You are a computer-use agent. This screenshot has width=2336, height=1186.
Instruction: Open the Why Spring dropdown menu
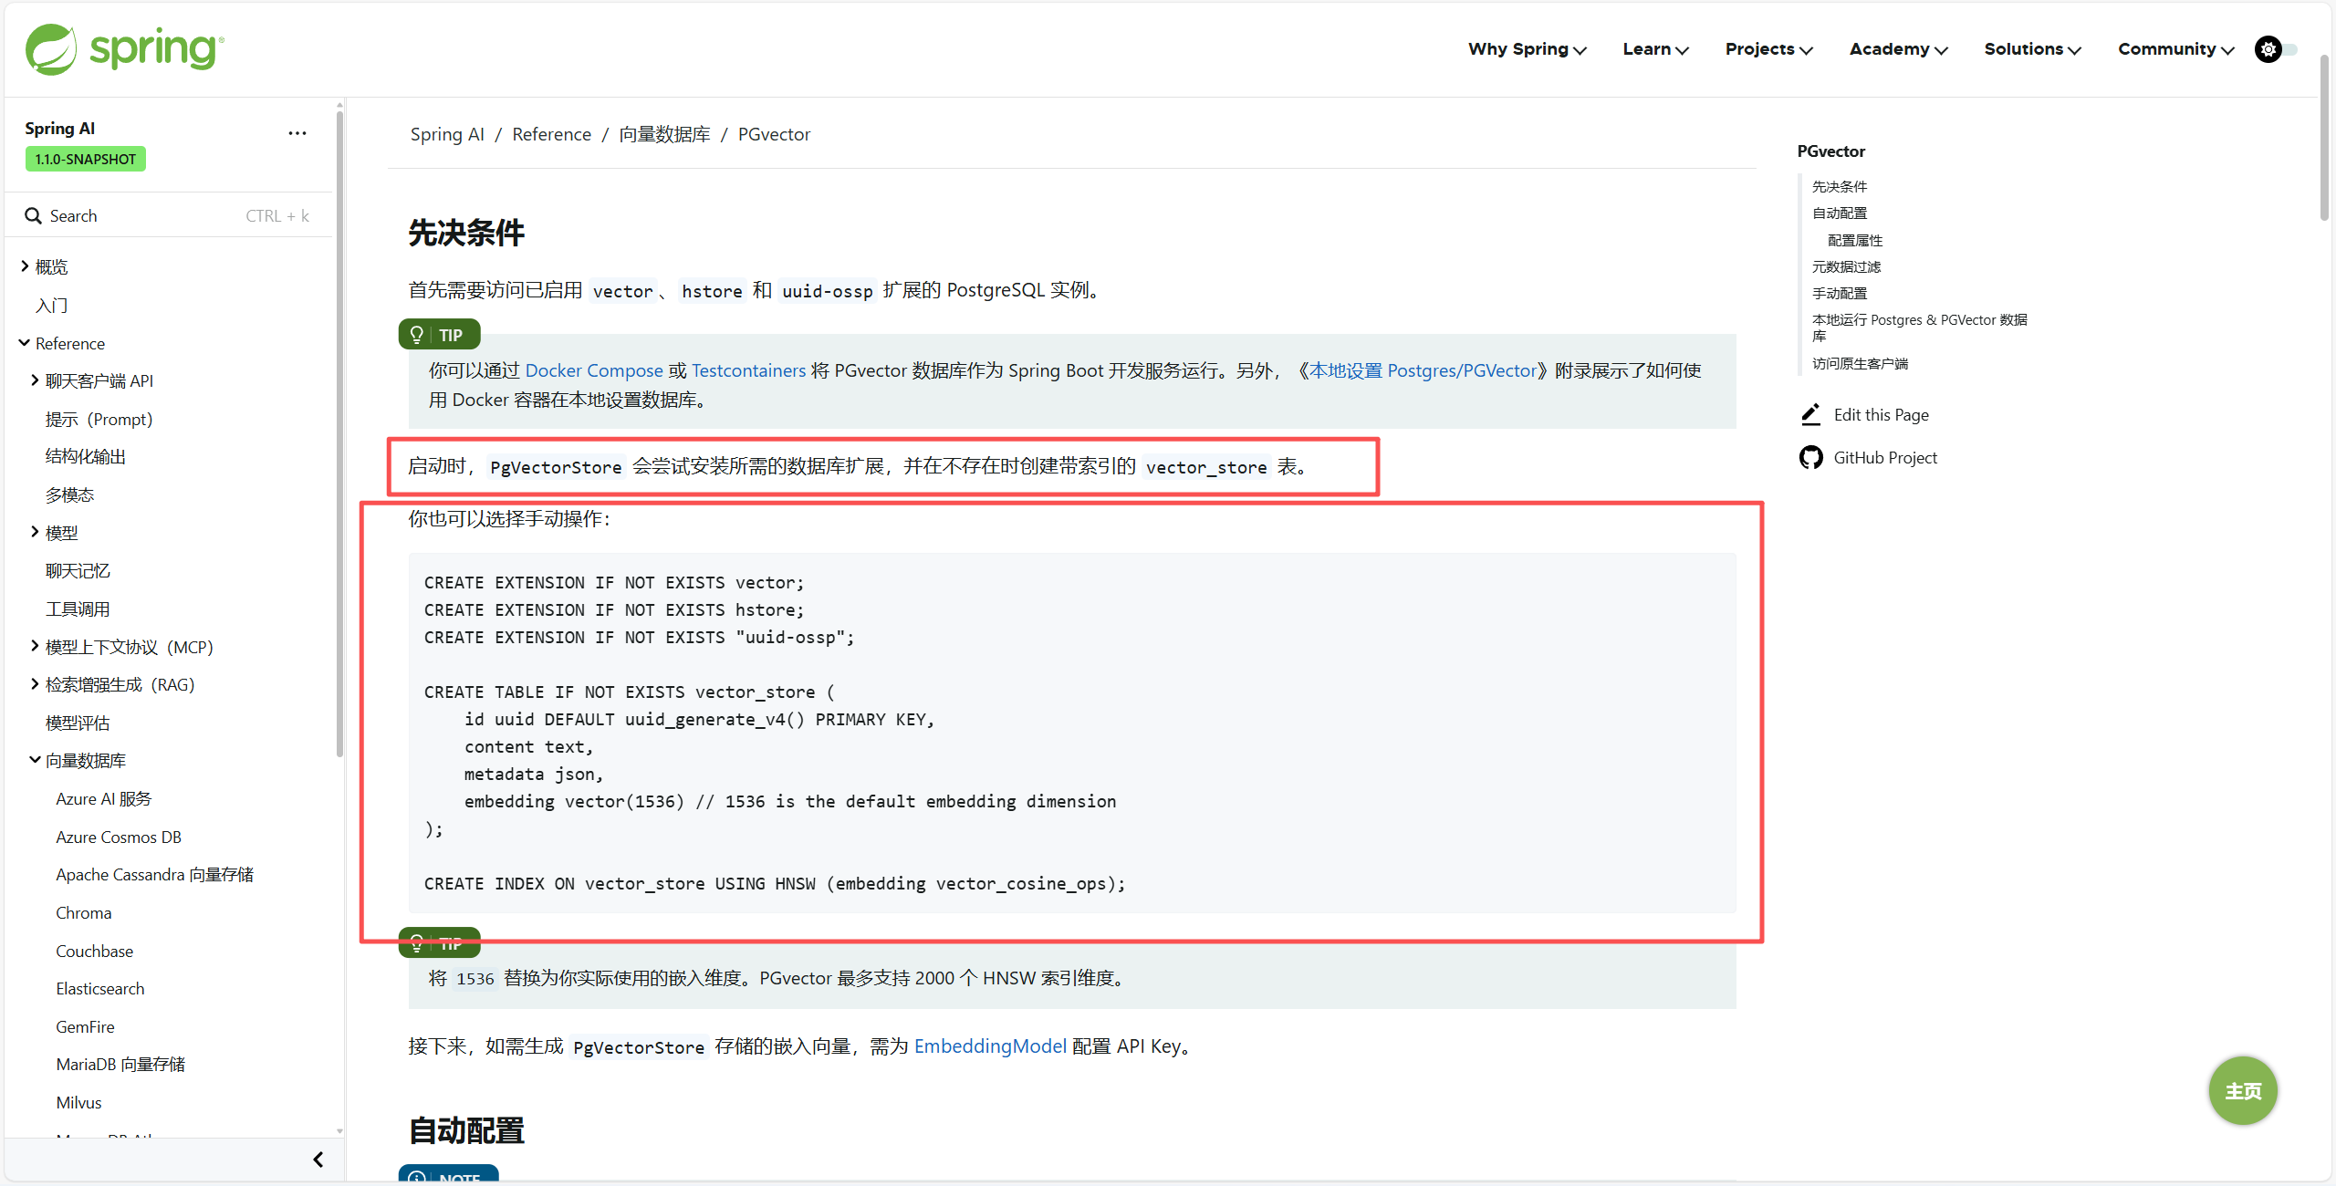pos(1527,49)
